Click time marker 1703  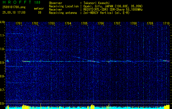tap(52, 23)
